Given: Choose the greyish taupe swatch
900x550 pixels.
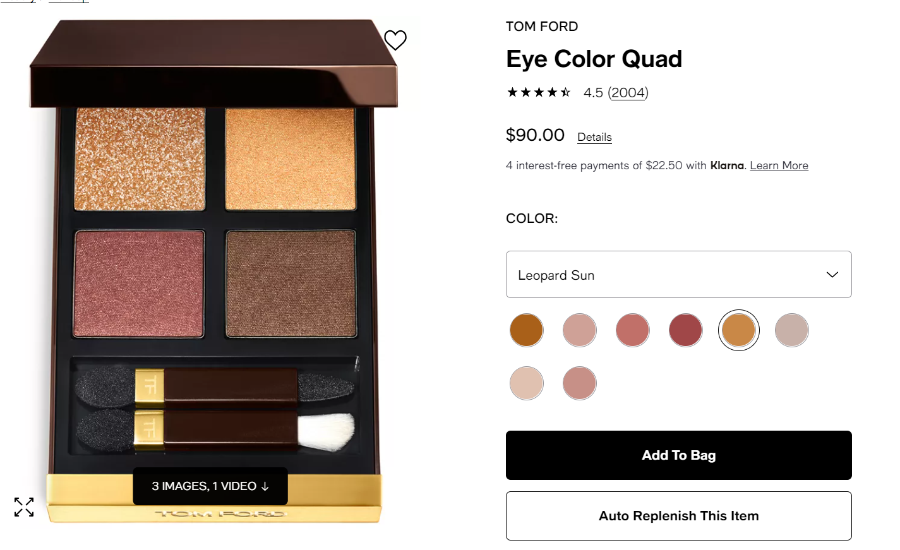Looking at the screenshot, I should [792, 330].
